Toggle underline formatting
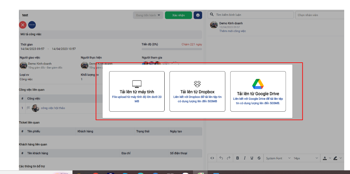This screenshot has height=174, width=350. click(252, 158)
